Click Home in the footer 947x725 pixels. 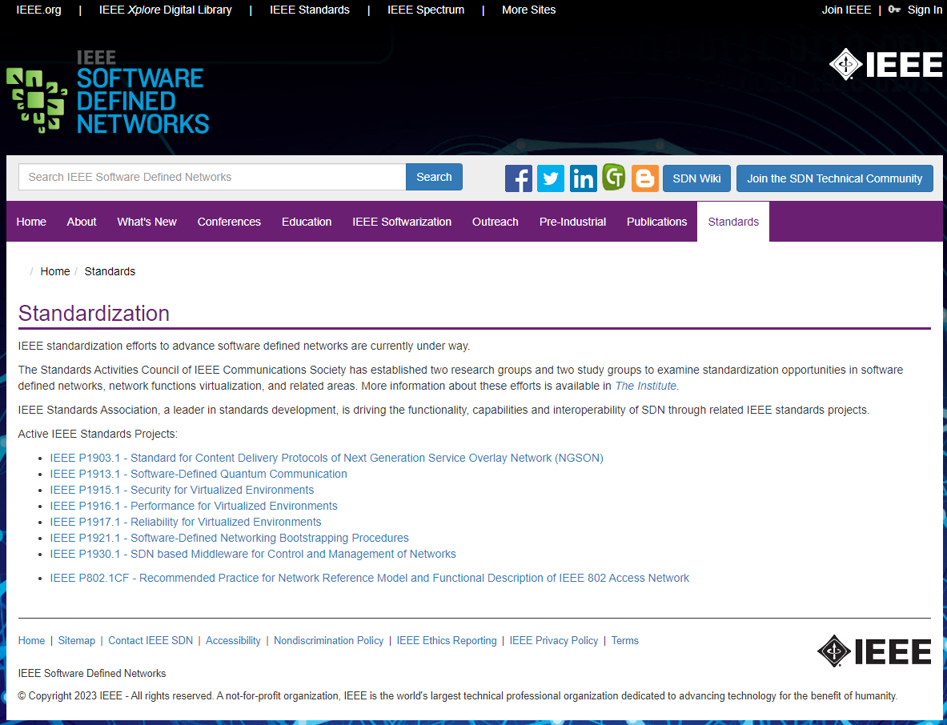31,640
